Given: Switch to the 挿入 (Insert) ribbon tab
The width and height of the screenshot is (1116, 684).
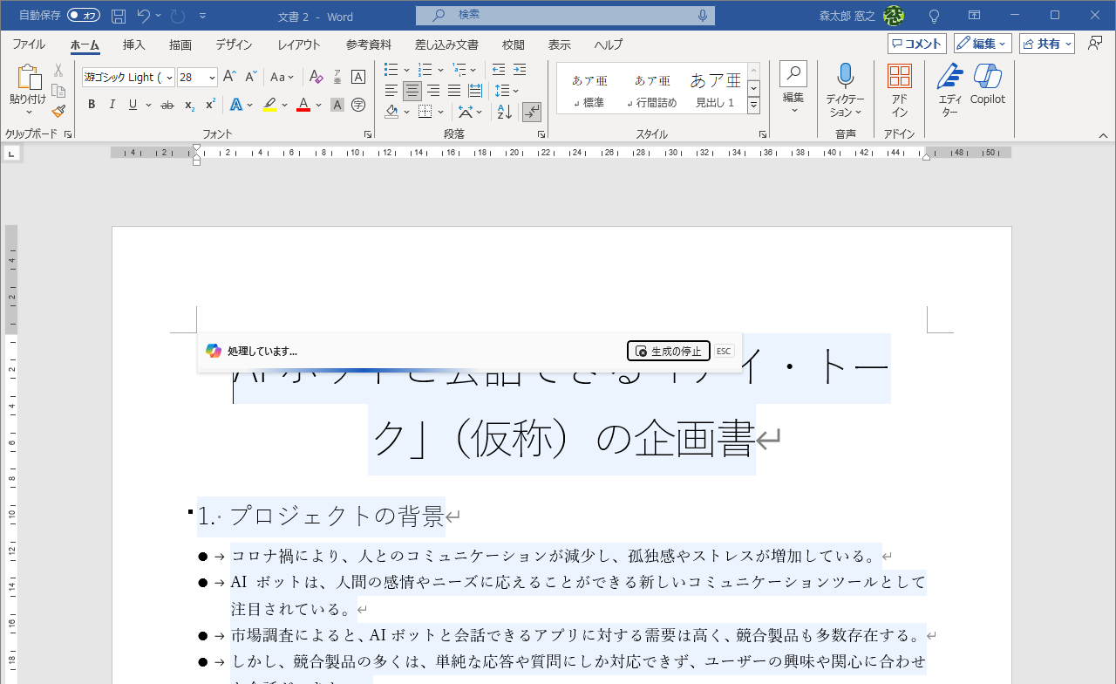Looking at the screenshot, I should click(133, 44).
